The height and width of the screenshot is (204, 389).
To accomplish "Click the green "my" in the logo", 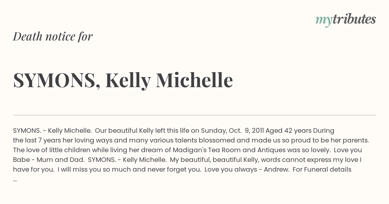I will [x=324, y=20].
